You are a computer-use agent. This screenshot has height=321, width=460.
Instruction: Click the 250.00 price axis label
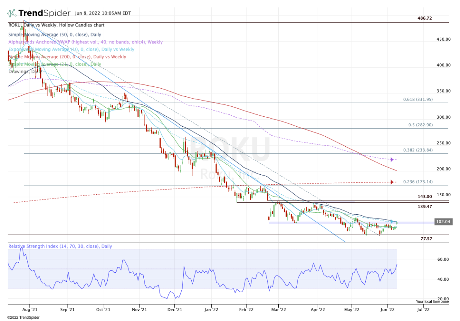pyautogui.click(x=443, y=143)
